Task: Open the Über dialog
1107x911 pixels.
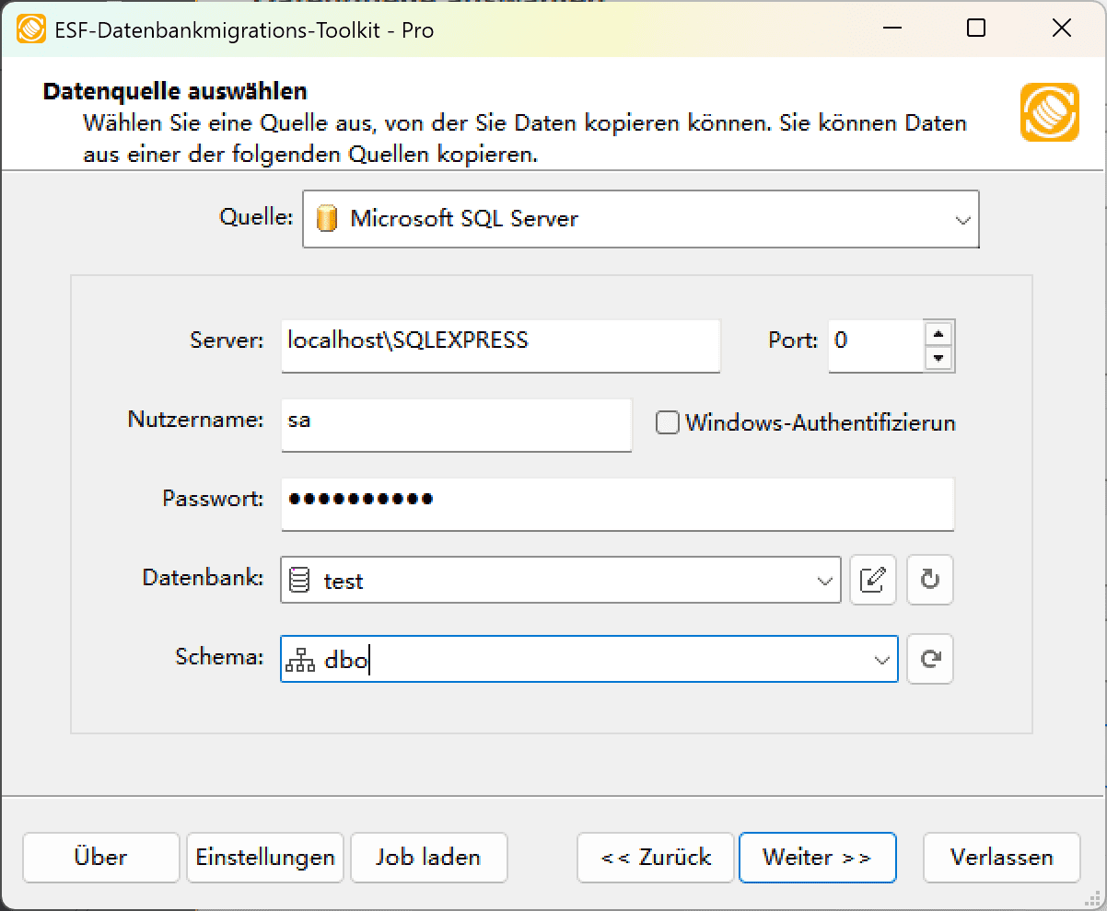Action: (x=100, y=857)
